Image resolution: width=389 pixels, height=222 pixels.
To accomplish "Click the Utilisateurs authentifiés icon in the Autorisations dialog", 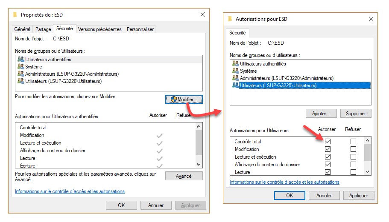I will 236,64.
